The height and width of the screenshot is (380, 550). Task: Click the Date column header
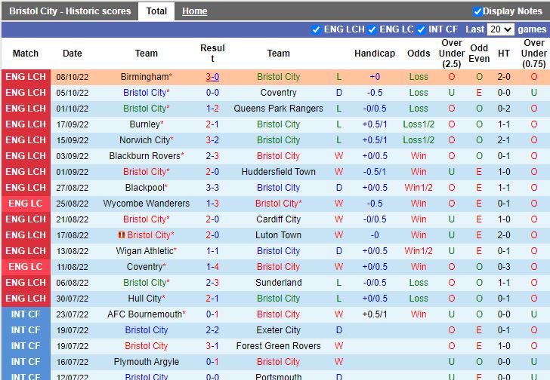(73, 54)
